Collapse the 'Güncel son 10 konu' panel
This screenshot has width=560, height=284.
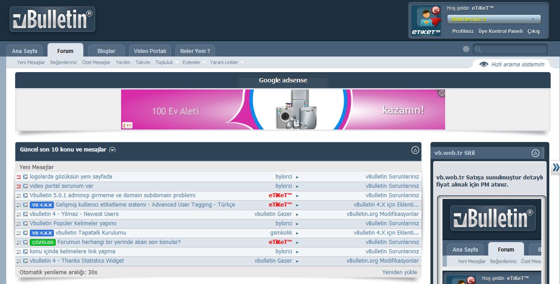click(415, 150)
